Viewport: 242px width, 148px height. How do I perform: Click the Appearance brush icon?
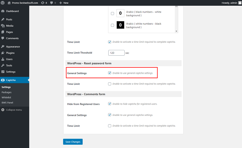point(3,47)
